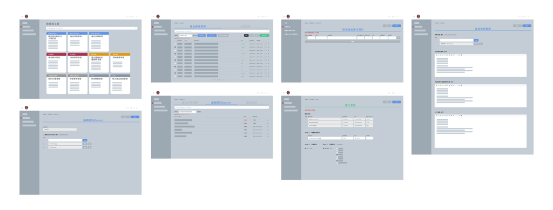The width and height of the screenshot is (553, 210).
Task: Select 編輯展示Banner tab on Banner list screen
Action: 221,103
